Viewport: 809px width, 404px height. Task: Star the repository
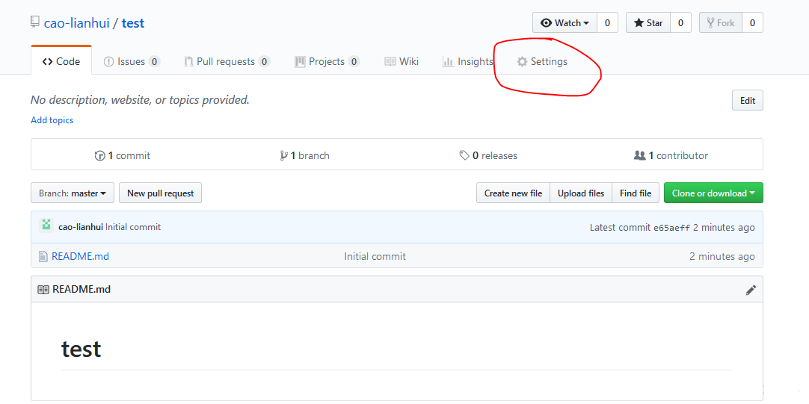pos(648,22)
